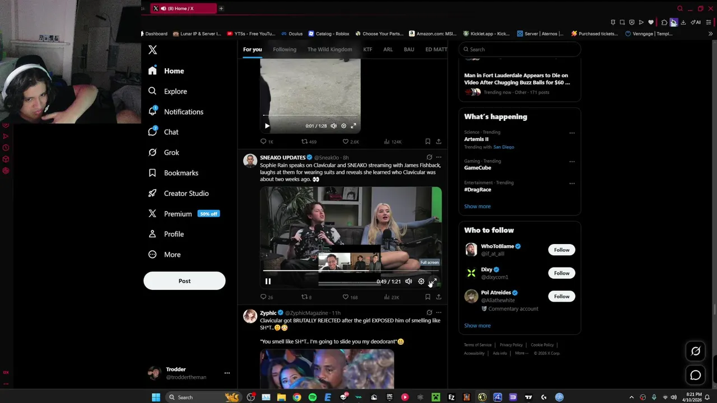
Task: Switch to the KTF tab
Action: [x=367, y=49]
